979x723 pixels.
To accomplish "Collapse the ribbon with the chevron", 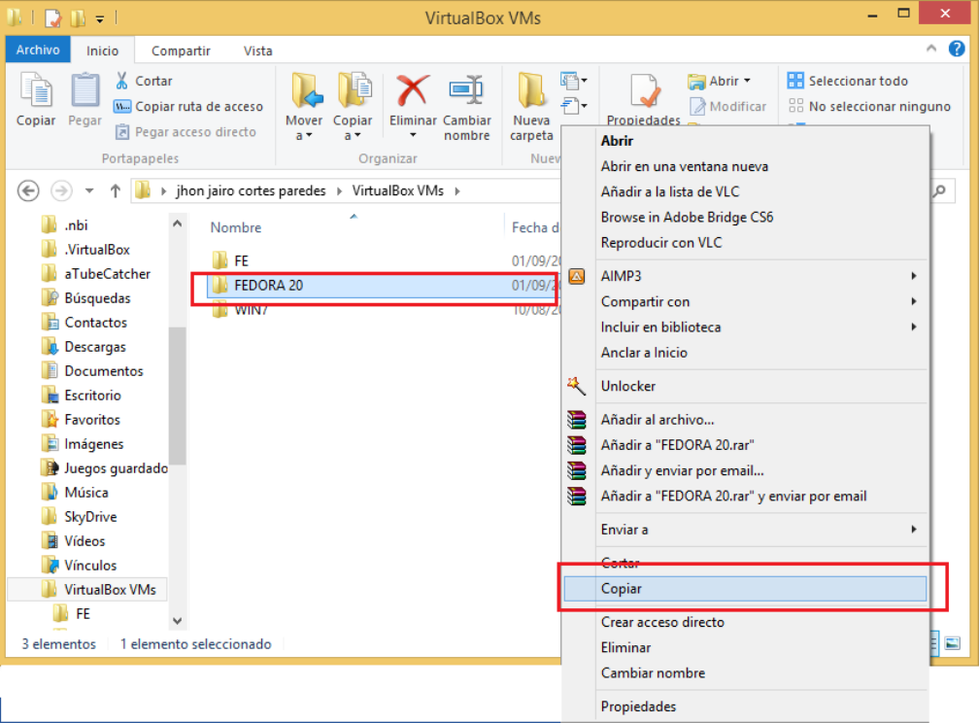I will click(x=930, y=49).
